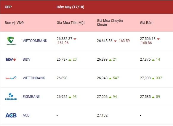Click red down arrow beside 26,382.37
This screenshot has height=126, width=173.
(x=75, y=39)
